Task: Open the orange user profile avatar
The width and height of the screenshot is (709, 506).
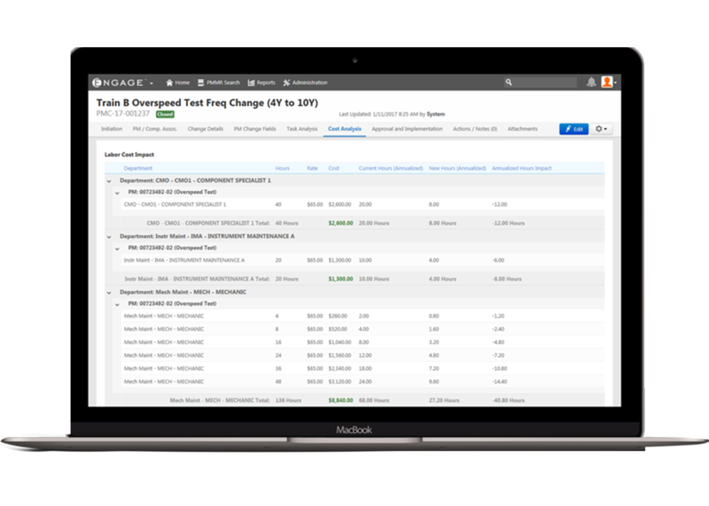Action: pyautogui.click(x=607, y=82)
